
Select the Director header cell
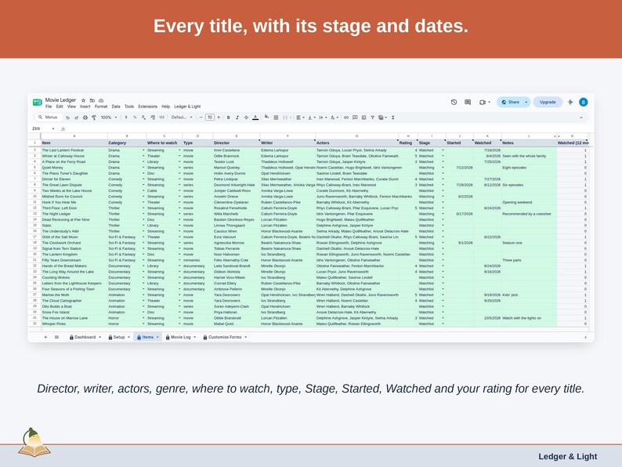tap(237, 143)
